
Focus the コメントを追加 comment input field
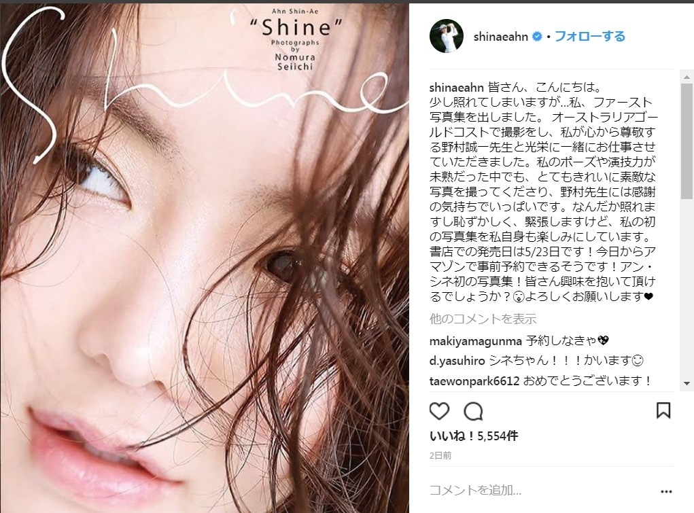click(542, 491)
